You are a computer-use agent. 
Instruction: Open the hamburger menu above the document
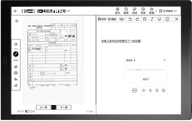click(17, 21)
